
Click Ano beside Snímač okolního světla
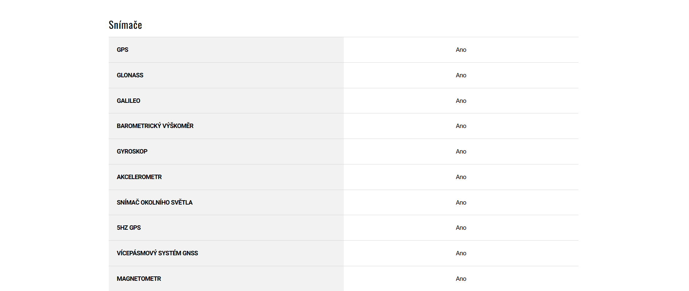pyautogui.click(x=461, y=202)
